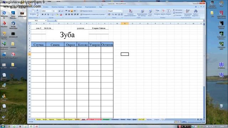This screenshot has height=128, width=228.
Task: Open the number format dropdown (Общий)
Action: (122, 11)
